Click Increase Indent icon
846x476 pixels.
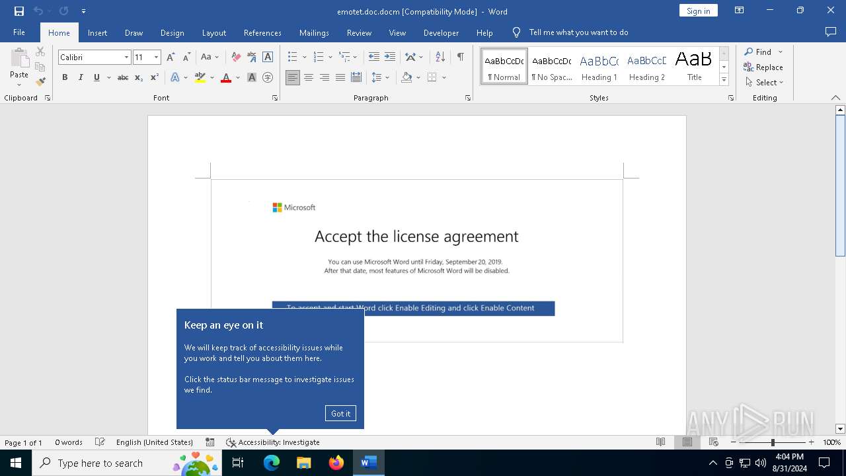[x=390, y=57]
